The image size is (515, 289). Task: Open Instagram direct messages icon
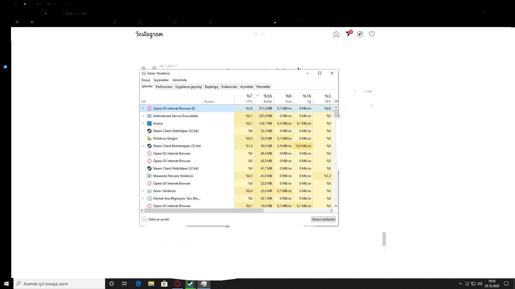[x=348, y=34]
